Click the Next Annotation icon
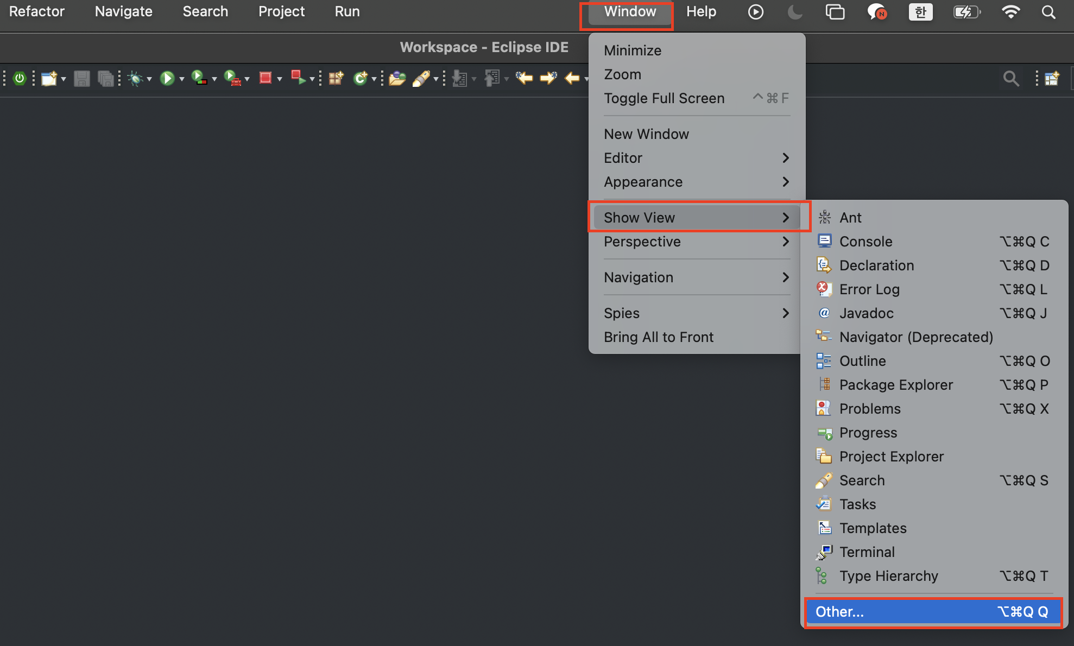1074x646 pixels. [x=459, y=79]
